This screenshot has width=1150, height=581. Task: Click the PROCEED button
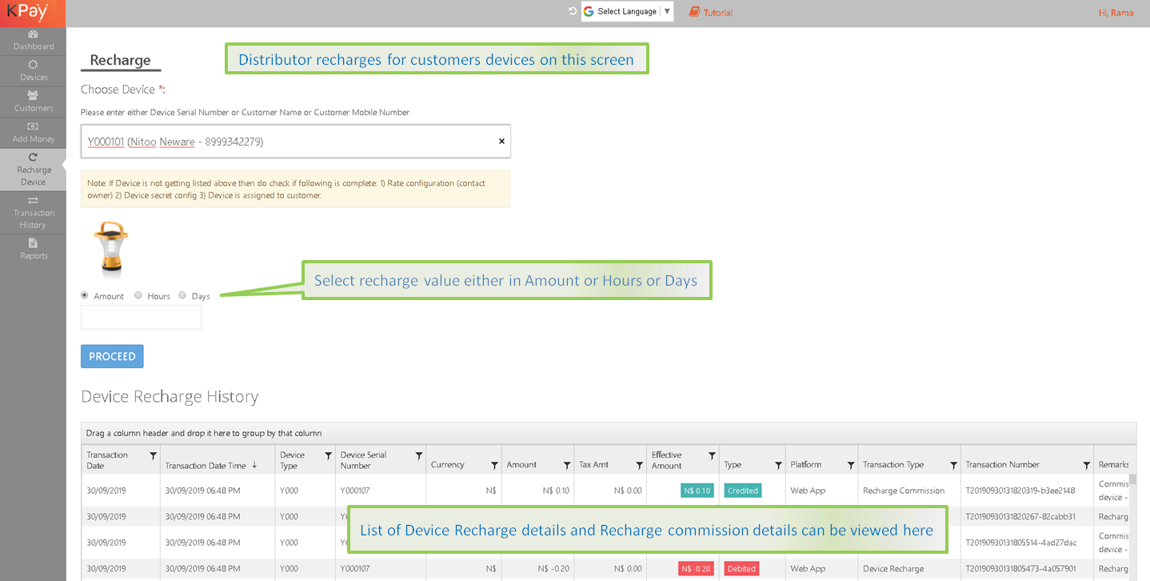(112, 356)
